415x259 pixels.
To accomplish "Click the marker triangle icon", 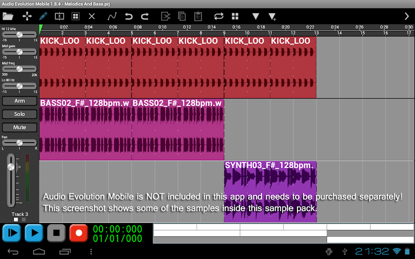I will [x=256, y=16].
